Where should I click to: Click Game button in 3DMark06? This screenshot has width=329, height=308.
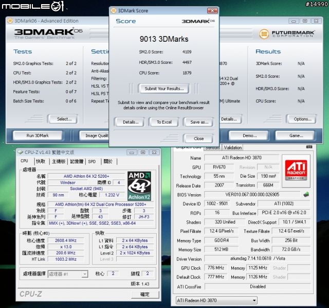coord(296,135)
